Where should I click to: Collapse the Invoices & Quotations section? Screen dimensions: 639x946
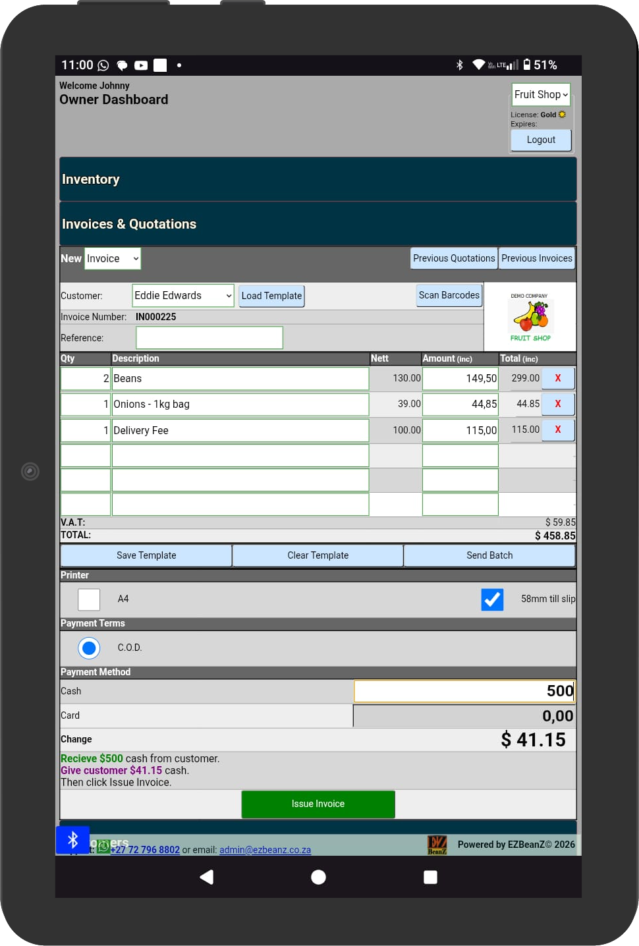coord(318,224)
